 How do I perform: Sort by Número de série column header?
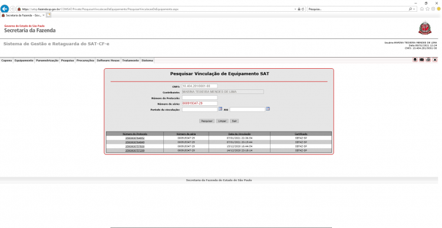(186, 134)
